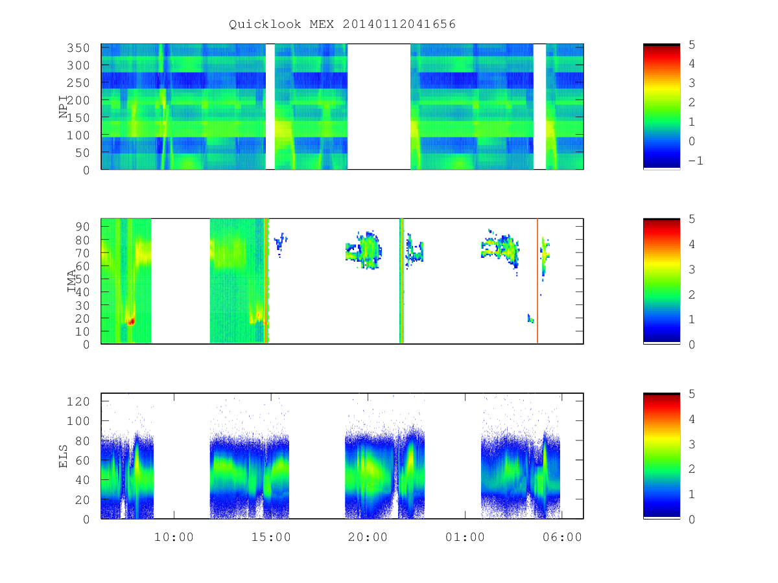Screen dimensions: 778x583
Task: Click the NPI spectrogram colorbar
Action: click(661, 107)
